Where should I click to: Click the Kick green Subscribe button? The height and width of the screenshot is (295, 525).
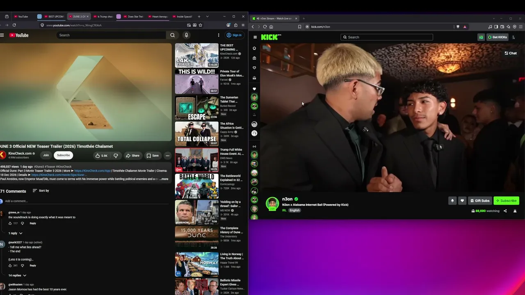coord(506,201)
